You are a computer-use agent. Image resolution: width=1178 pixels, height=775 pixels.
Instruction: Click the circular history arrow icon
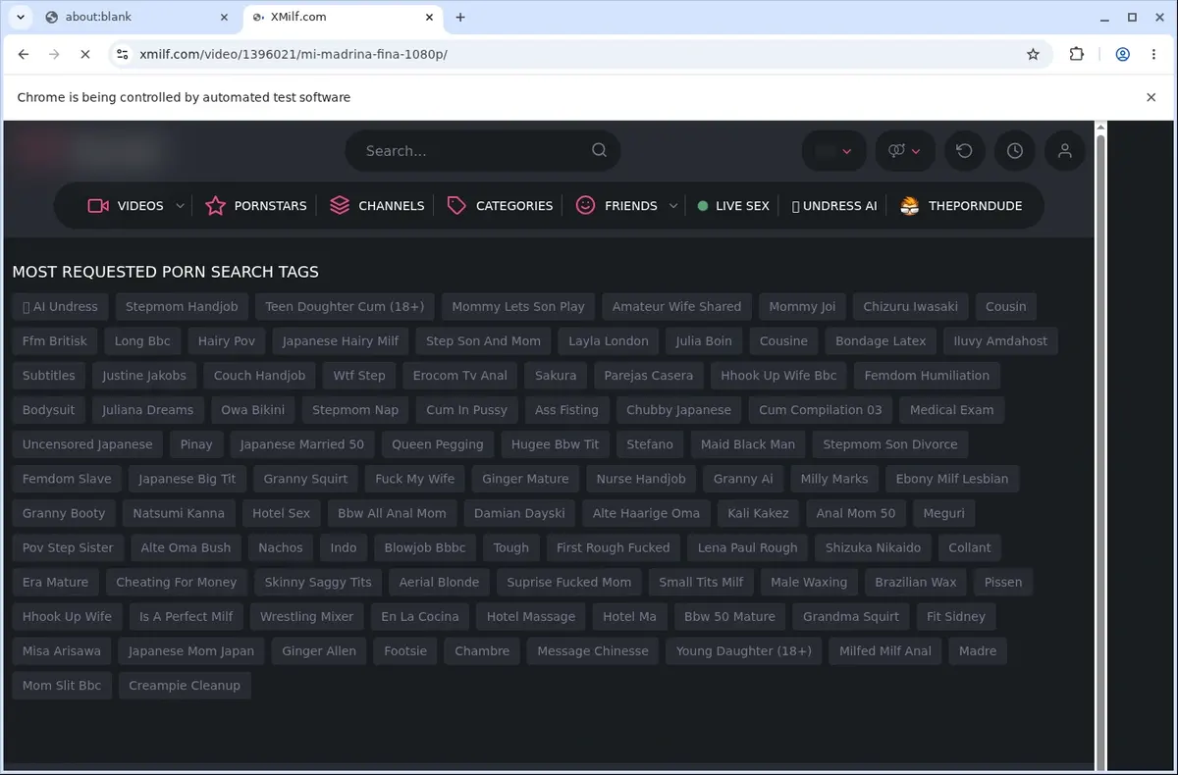965,151
